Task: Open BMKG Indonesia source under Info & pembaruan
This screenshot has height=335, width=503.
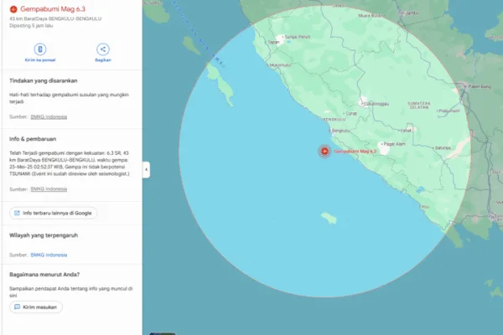Action: click(49, 189)
